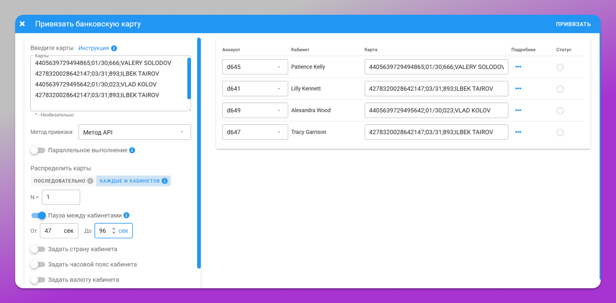Image resolution: width=616 pixels, height=303 pixels.
Task: Turn on Задать страну кабинета toggle
Action: click(38, 249)
